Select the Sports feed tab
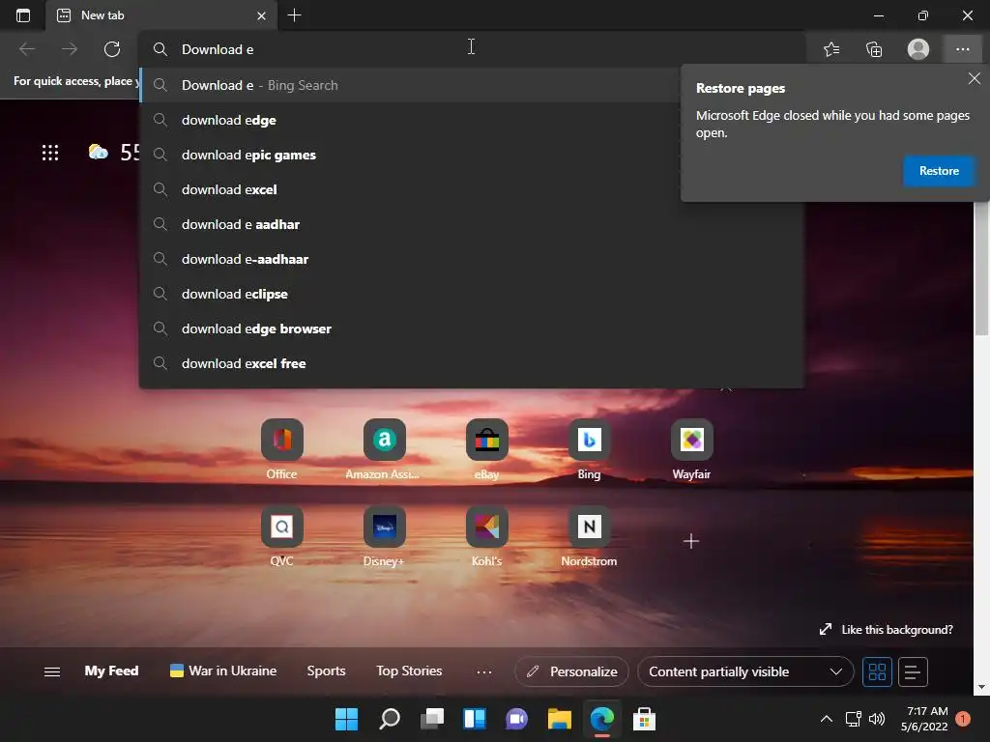 pyautogui.click(x=326, y=671)
